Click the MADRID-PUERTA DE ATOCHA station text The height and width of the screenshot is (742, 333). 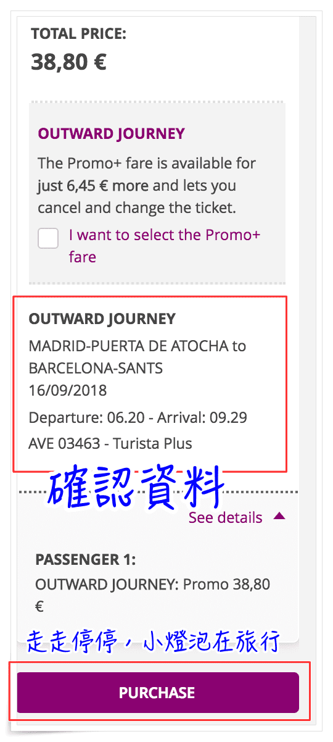point(129,346)
